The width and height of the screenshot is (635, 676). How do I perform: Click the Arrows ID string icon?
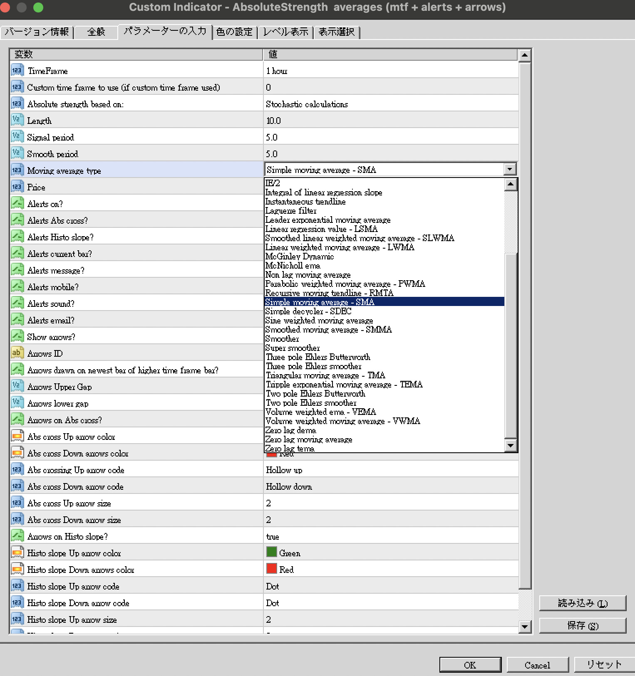[x=17, y=353]
